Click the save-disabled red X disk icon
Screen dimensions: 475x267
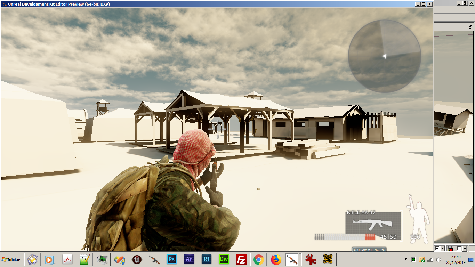coord(450,248)
